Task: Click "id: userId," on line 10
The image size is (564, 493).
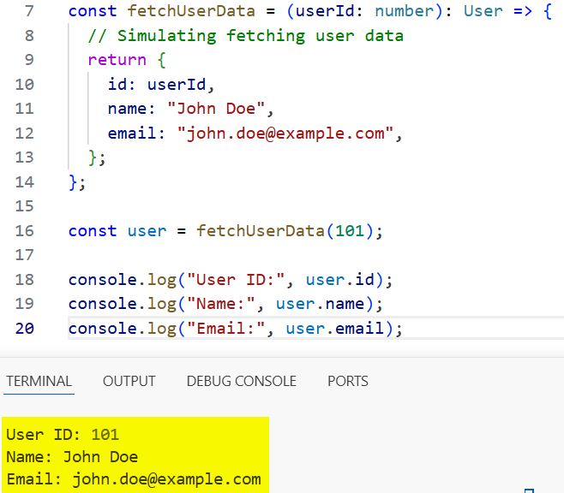Action: pos(161,85)
